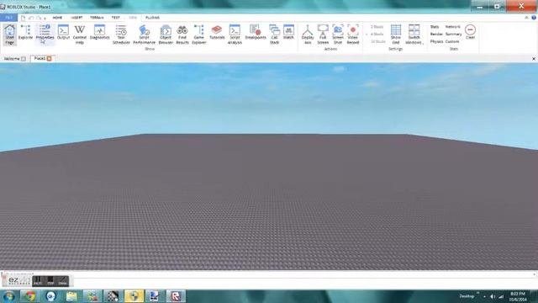Show the Output window
This screenshot has width=538, height=303.
click(x=64, y=32)
